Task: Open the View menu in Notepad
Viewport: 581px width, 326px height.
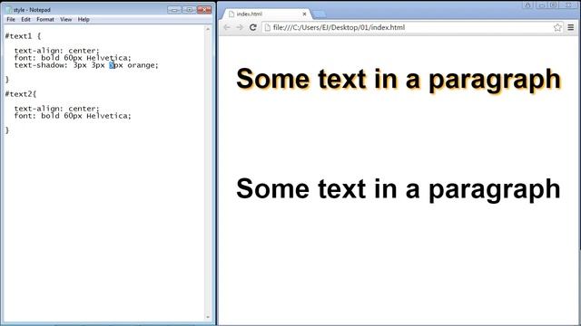Action: click(66, 19)
